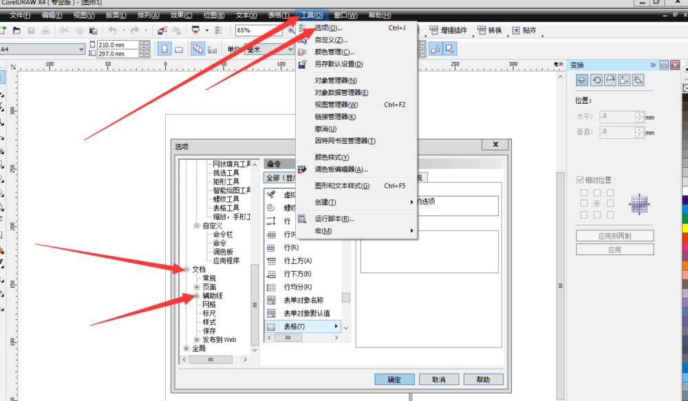688x401 pixels.
Task: Collapse the 自定义 tree node
Action: [197, 226]
